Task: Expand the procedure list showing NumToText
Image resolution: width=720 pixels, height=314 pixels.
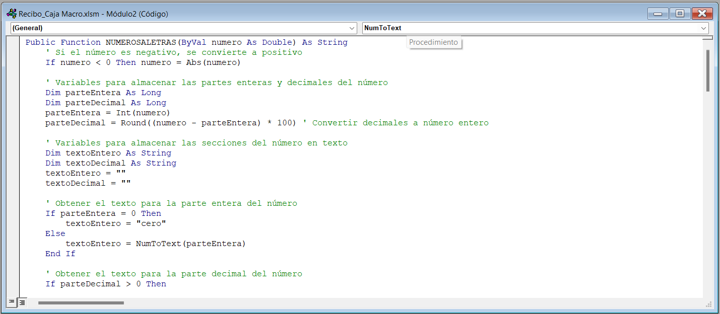Action: (704, 28)
